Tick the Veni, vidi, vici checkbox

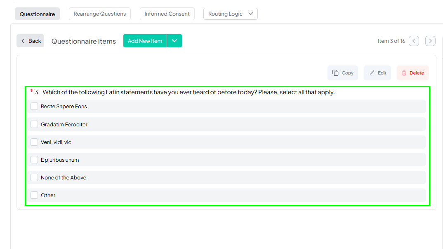(x=34, y=142)
